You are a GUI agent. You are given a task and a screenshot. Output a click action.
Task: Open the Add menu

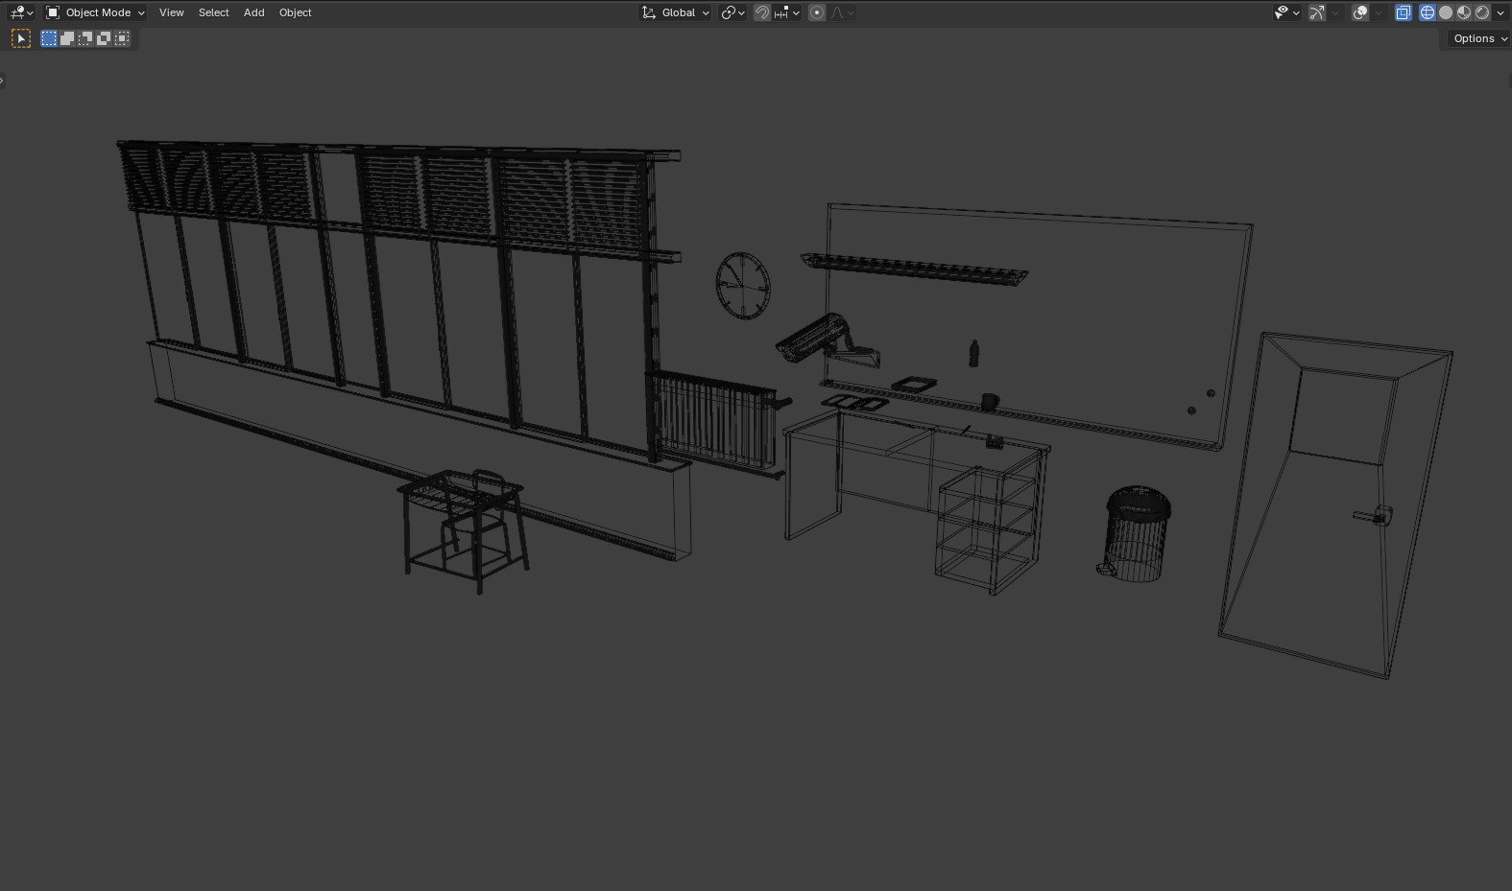coord(253,12)
